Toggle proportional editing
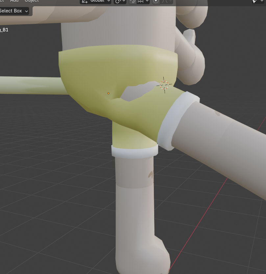Image resolution: width=266 pixels, height=274 pixels. [x=156, y=1]
